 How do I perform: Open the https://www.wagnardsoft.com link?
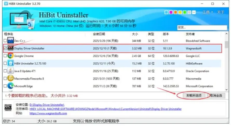tap(48, 113)
